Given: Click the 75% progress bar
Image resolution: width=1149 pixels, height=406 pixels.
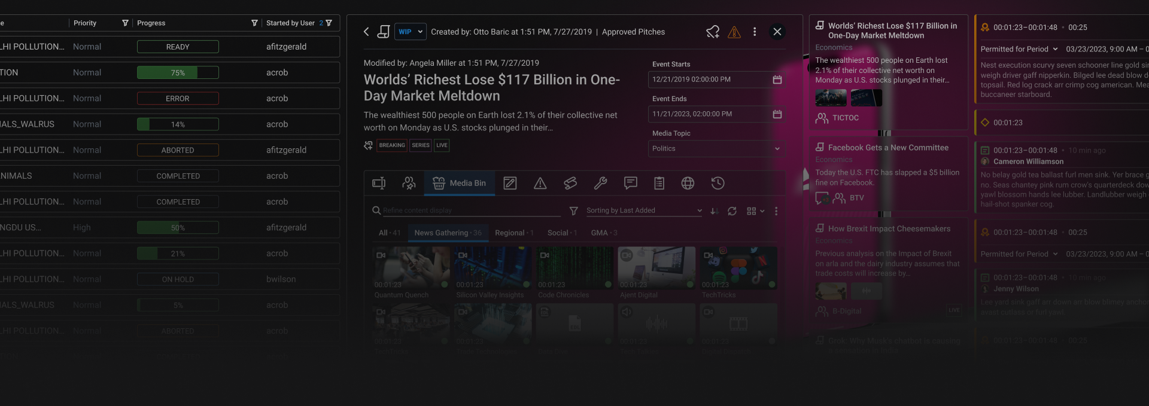Looking at the screenshot, I should tap(178, 73).
